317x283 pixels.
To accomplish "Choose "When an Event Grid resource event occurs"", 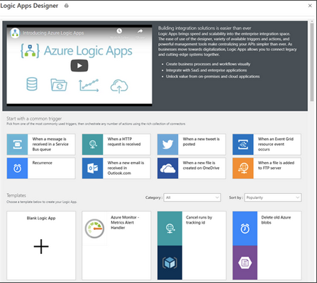I will [x=276, y=144].
